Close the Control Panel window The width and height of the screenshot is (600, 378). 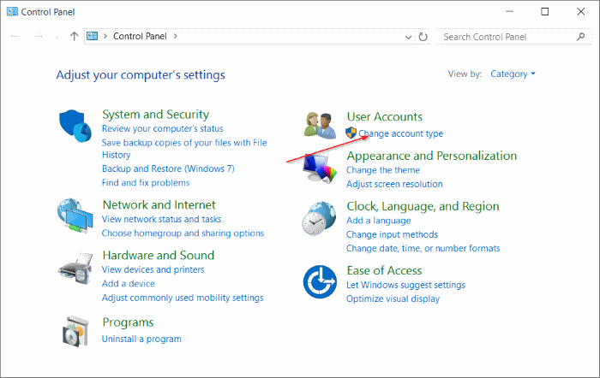581,11
